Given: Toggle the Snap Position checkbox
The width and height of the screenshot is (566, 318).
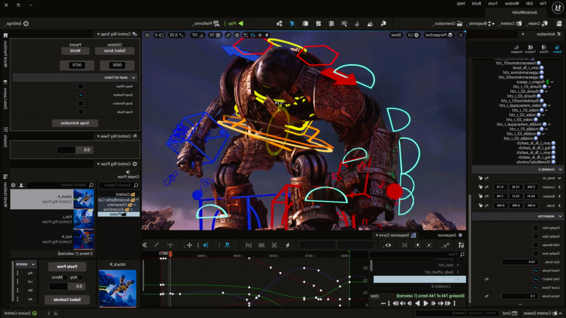Looking at the screenshot, I should [81, 95].
